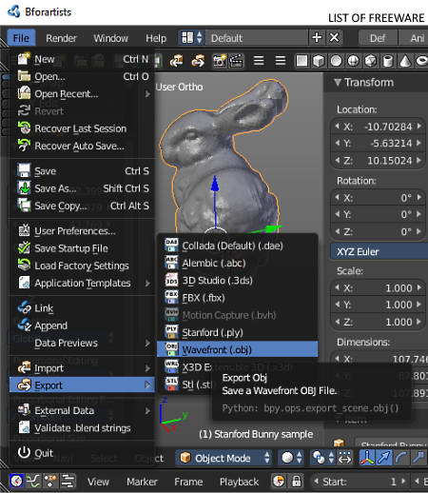Open the Object Mode dropdown
The height and width of the screenshot is (493, 428).
coord(224,458)
